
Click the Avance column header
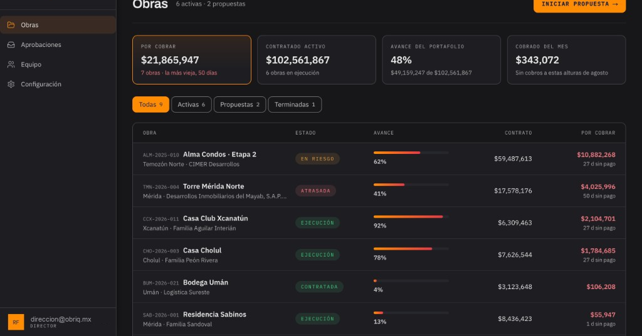tap(384, 133)
